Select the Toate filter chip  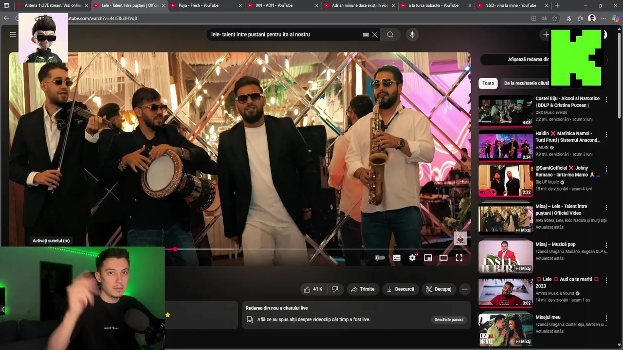pyautogui.click(x=488, y=83)
